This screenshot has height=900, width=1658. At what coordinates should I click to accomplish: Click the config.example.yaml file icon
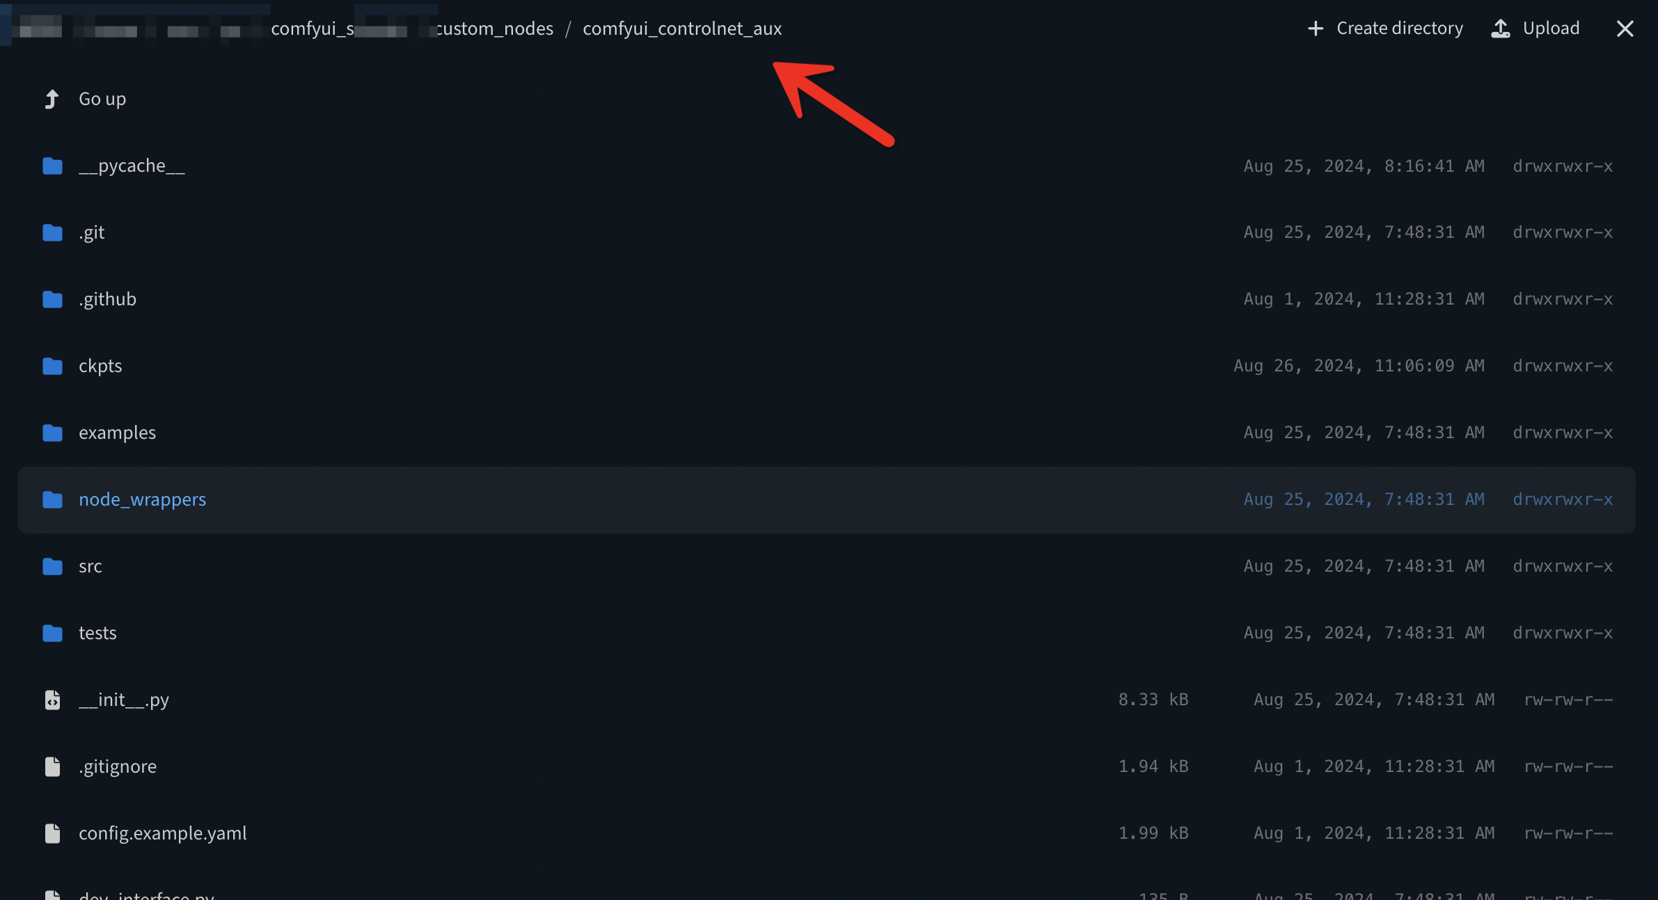pyautogui.click(x=52, y=833)
